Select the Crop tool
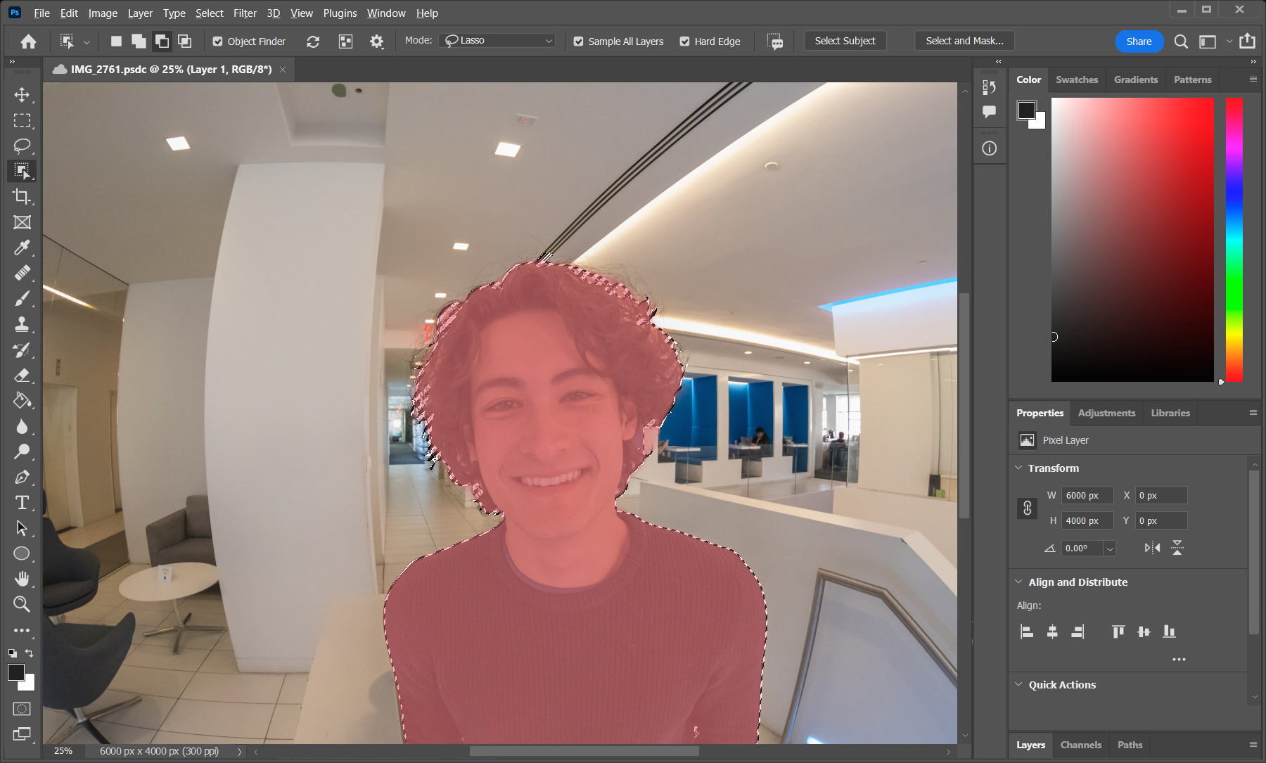The width and height of the screenshot is (1266, 763). point(22,197)
